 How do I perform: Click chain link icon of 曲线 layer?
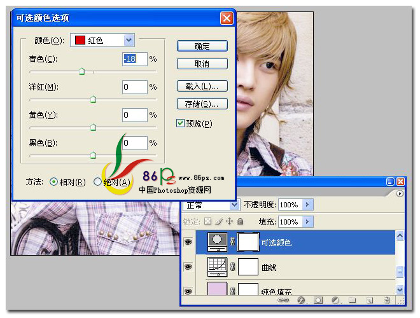[232, 266]
